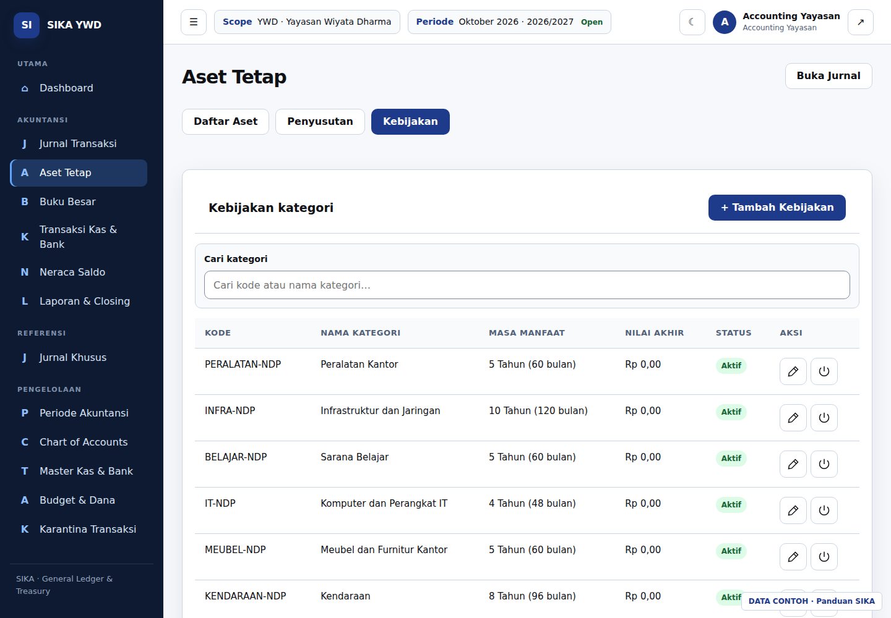Go to Buku Besar

click(x=79, y=201)
